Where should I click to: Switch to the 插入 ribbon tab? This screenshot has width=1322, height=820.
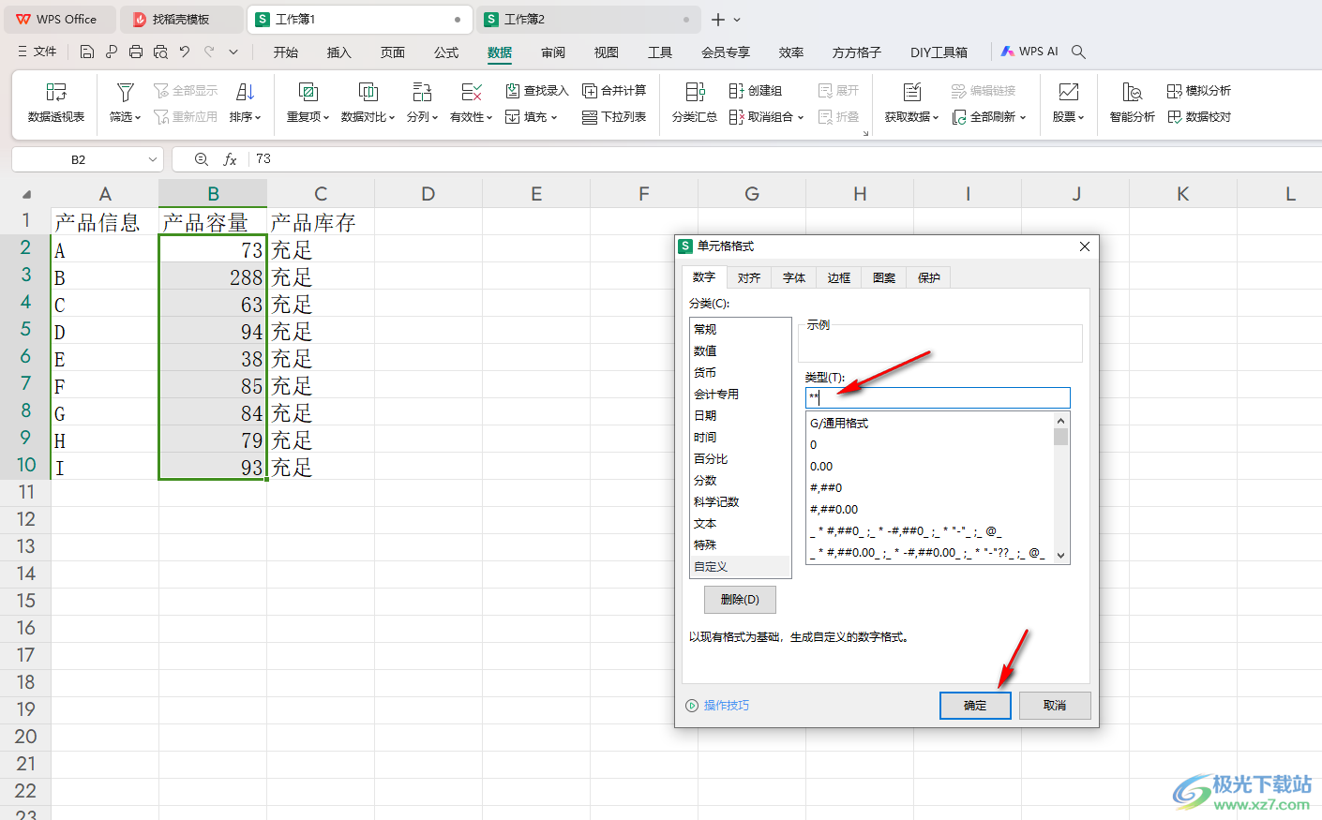(x=338, y=52)
